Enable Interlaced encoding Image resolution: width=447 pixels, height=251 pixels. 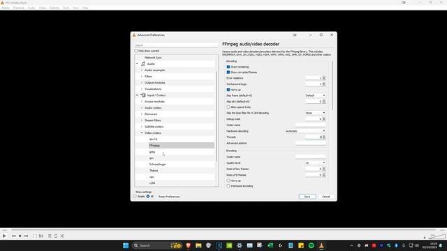(x=228, y=186)
